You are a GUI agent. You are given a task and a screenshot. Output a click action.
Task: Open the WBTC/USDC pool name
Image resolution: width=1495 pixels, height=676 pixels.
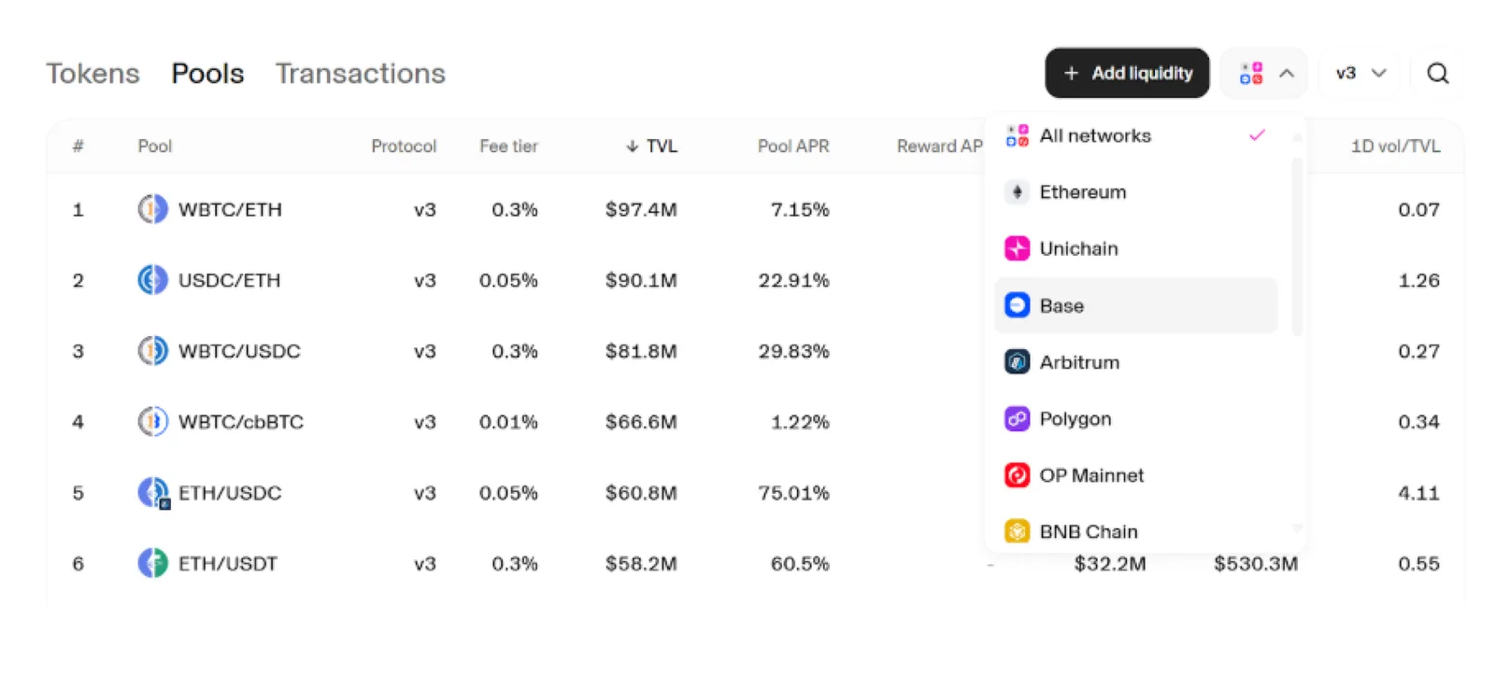pyautogui.click(x=239, y=351)
